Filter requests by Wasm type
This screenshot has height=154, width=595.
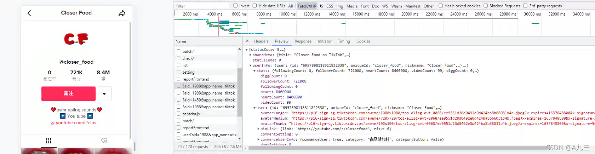point(396,6)
